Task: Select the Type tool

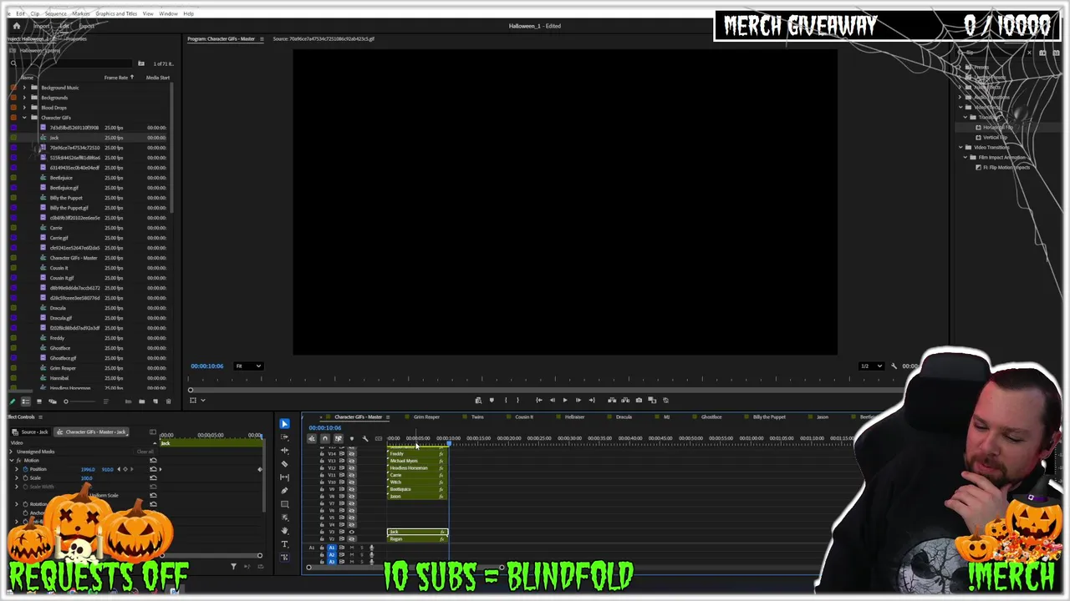Action: [x=284, y=544]
